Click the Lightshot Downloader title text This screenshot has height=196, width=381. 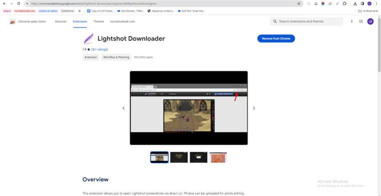coord(131,39)
